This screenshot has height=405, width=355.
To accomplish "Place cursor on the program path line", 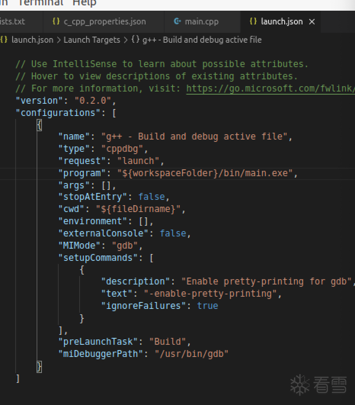I will pos(177,173).
